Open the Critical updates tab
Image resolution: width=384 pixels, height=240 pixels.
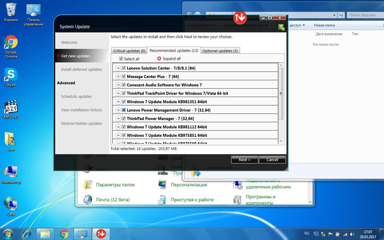click(x=129, y=51)
